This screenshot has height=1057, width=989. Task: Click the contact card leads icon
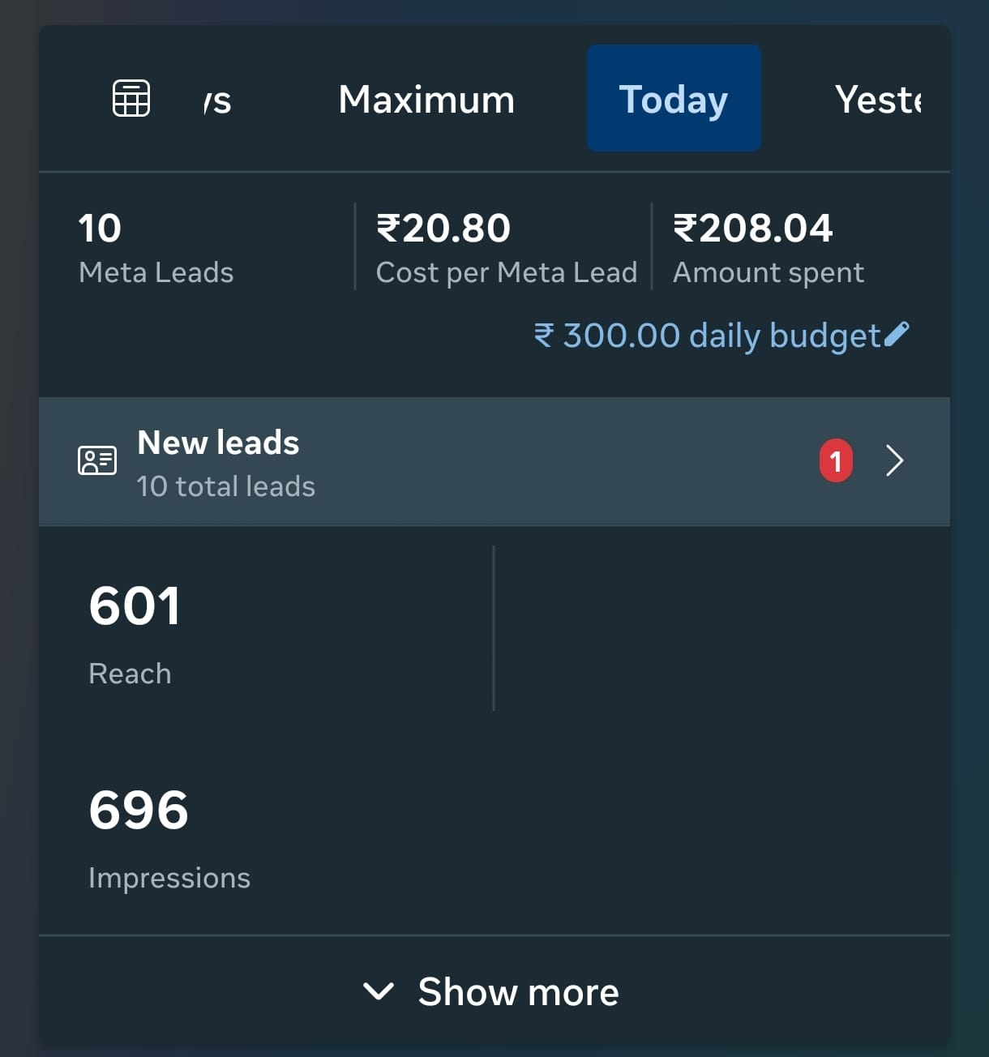click(x=97, y=460)
